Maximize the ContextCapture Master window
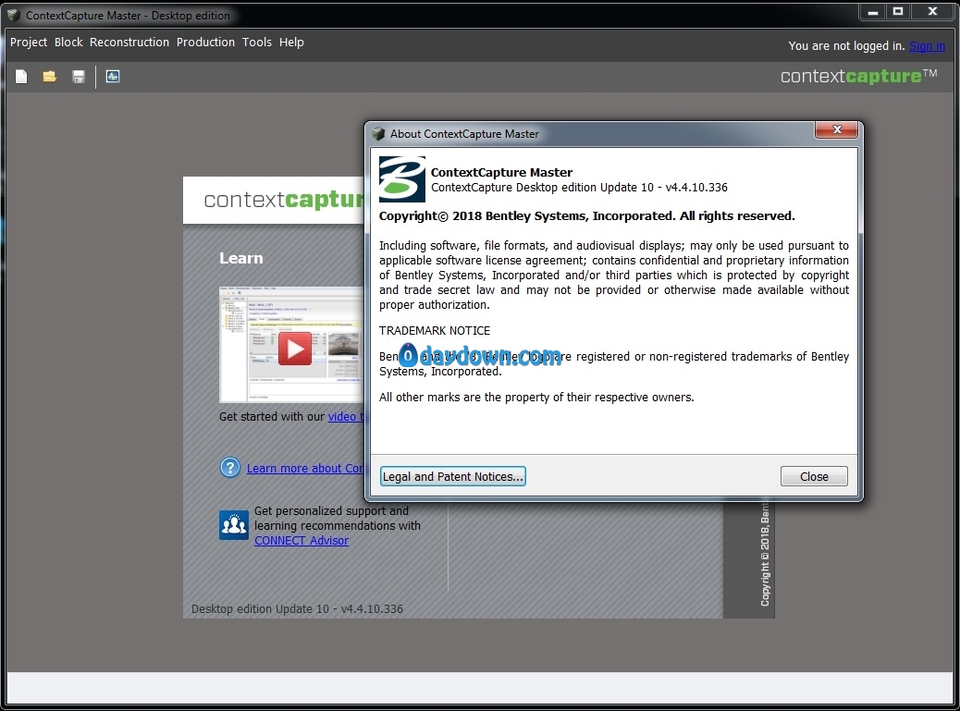 coord(898,12)
